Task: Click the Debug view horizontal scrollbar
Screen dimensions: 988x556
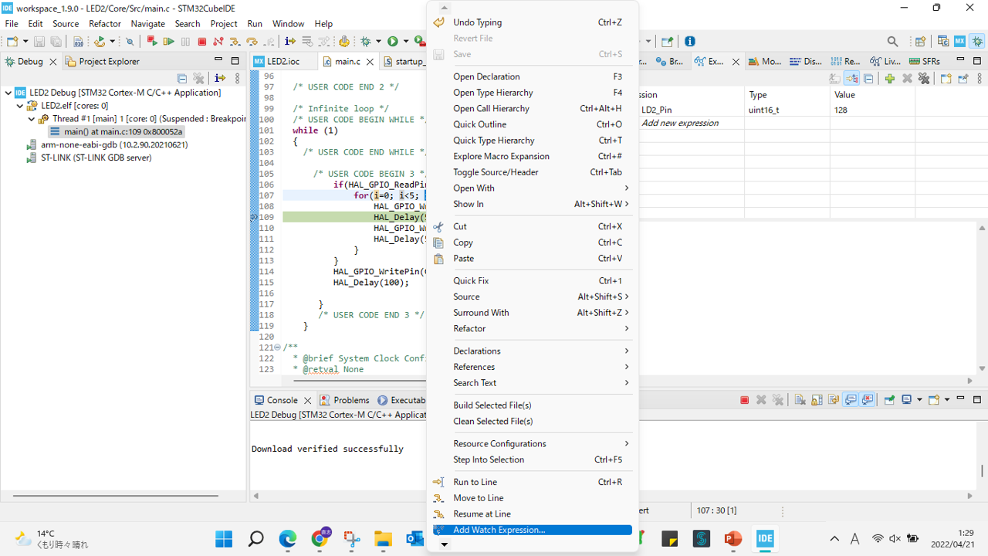Action: point(116,496)
